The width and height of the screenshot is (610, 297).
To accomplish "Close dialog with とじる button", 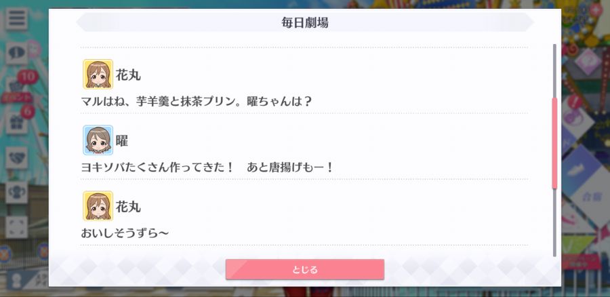I will 304,269.
